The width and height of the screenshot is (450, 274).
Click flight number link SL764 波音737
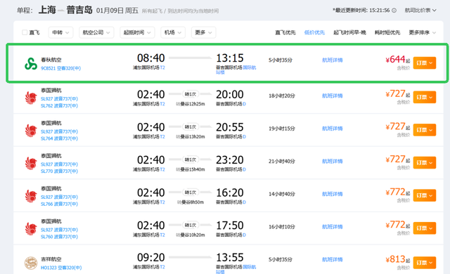59,138
